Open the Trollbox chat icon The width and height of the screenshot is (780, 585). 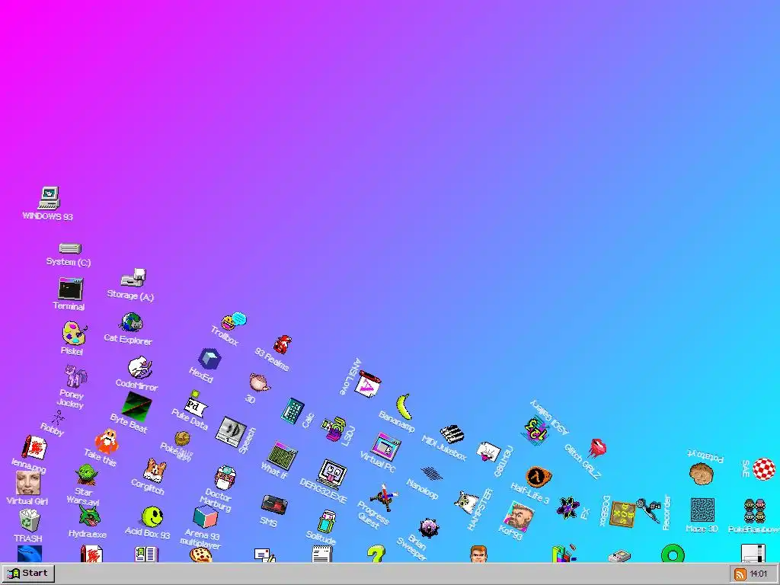233,321
